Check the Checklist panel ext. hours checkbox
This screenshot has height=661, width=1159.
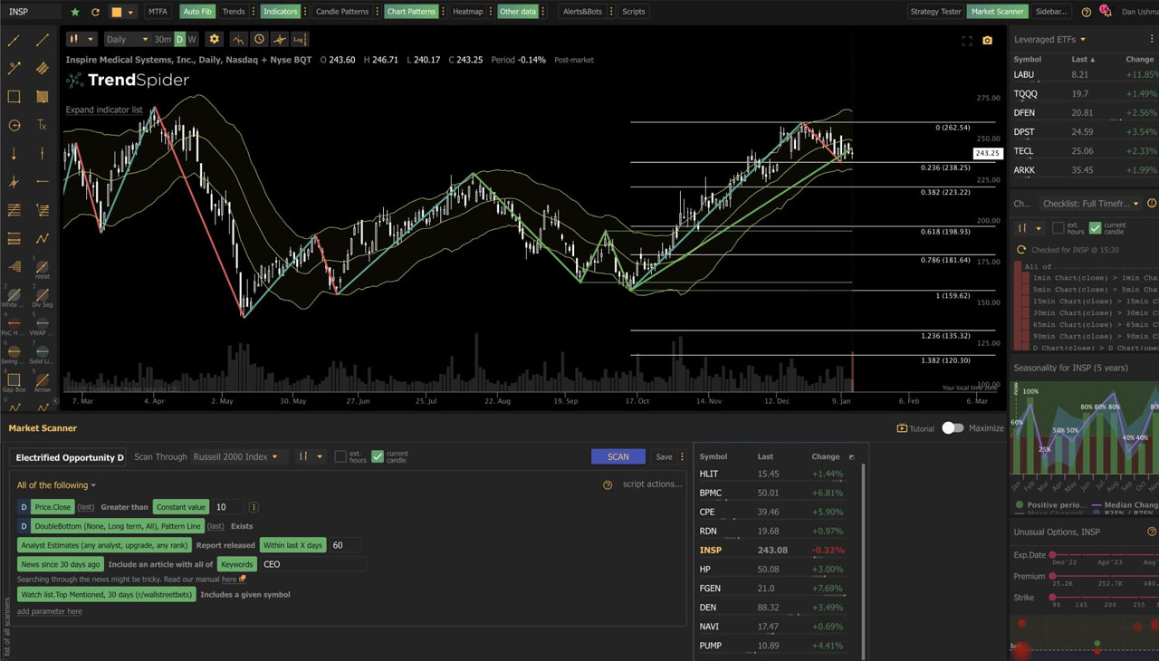tap(1058, 228)
